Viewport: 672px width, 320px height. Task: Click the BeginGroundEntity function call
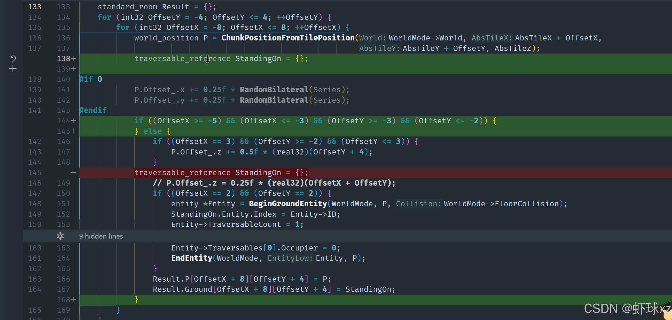[288, 204]
